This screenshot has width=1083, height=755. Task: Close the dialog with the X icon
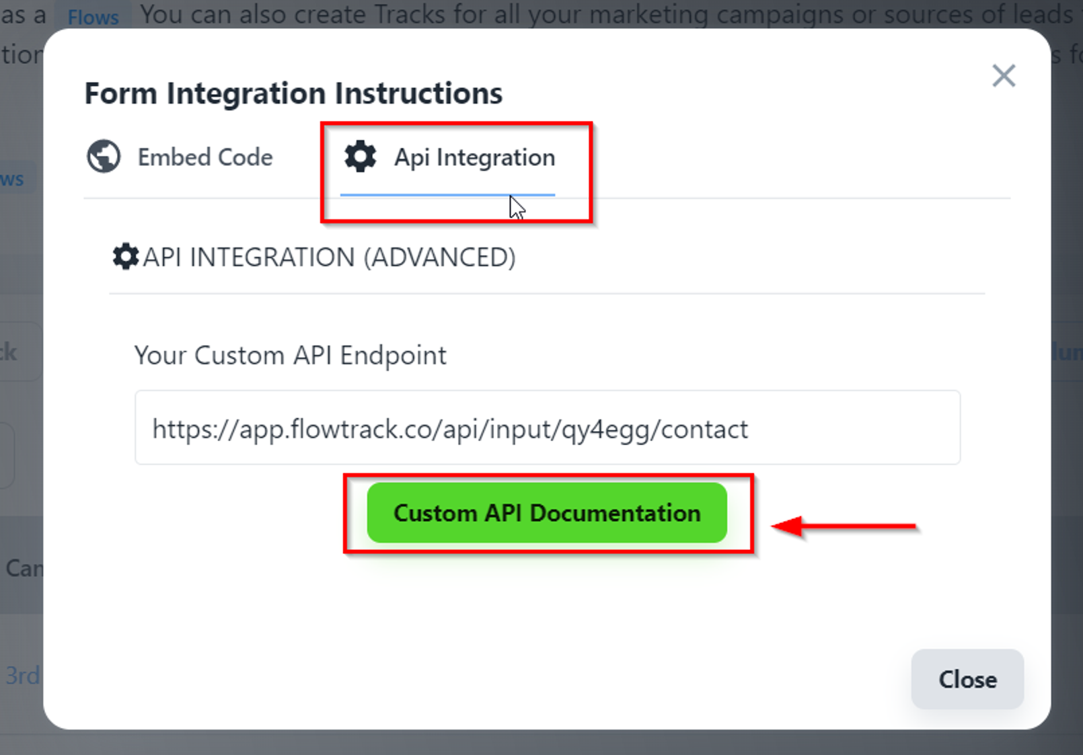click(1003, 76)
